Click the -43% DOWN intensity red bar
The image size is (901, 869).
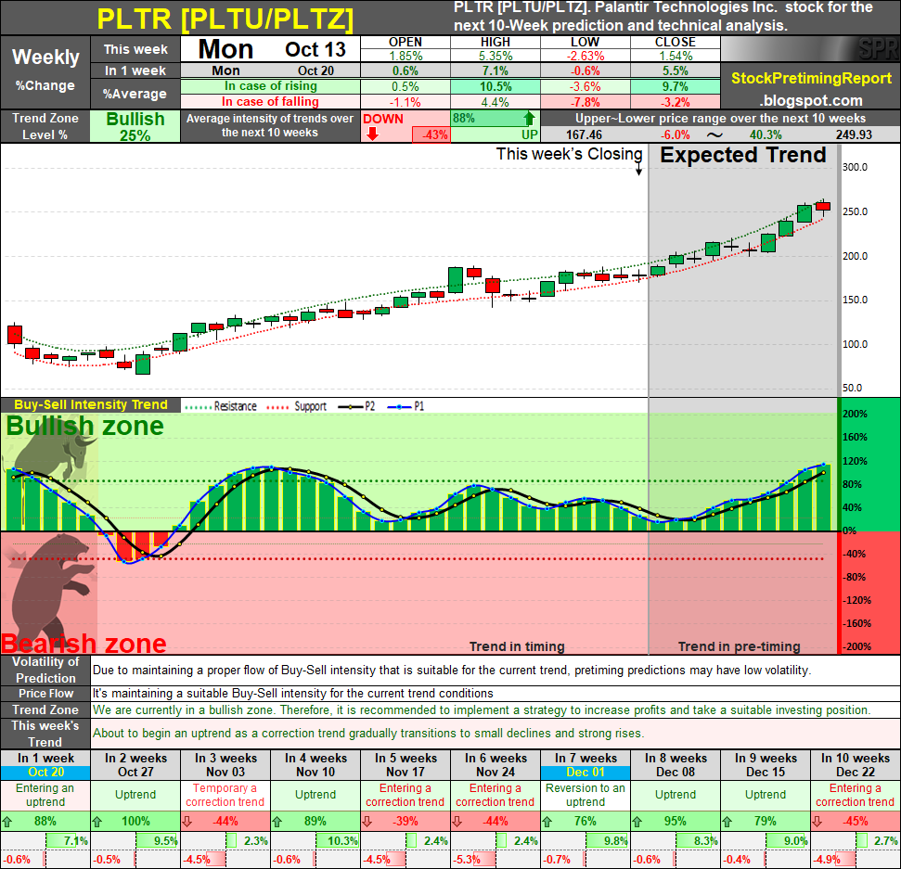(431, 135)
